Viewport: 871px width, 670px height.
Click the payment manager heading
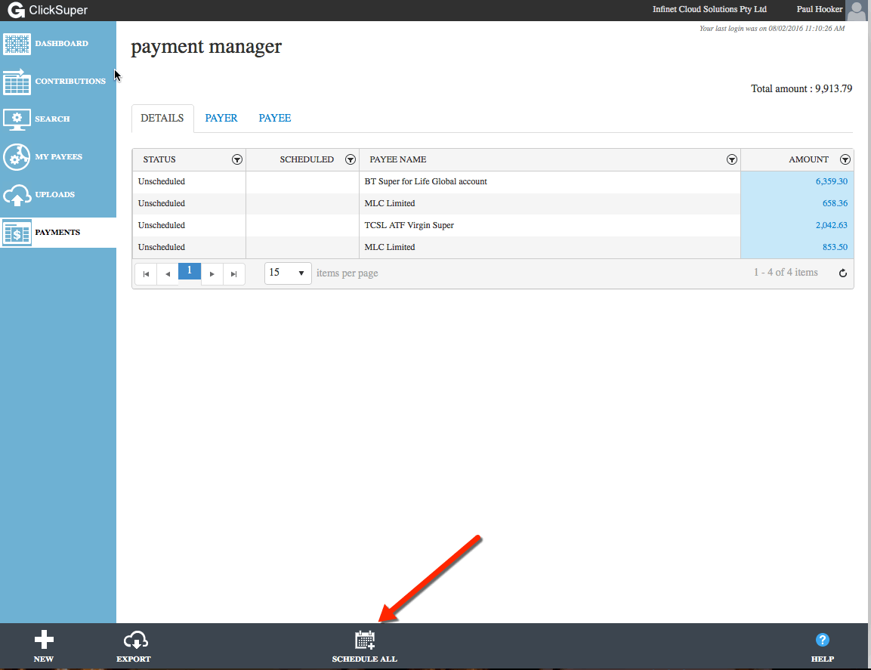[206, 48]
